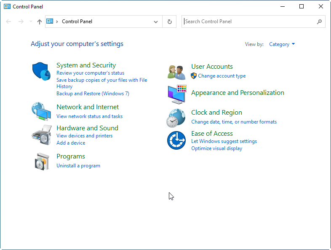Click the Network and Internet globe icon

pos(41,111)
